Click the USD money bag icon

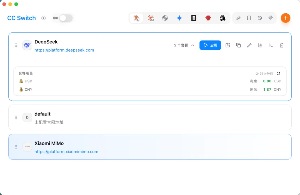point(21,81)
